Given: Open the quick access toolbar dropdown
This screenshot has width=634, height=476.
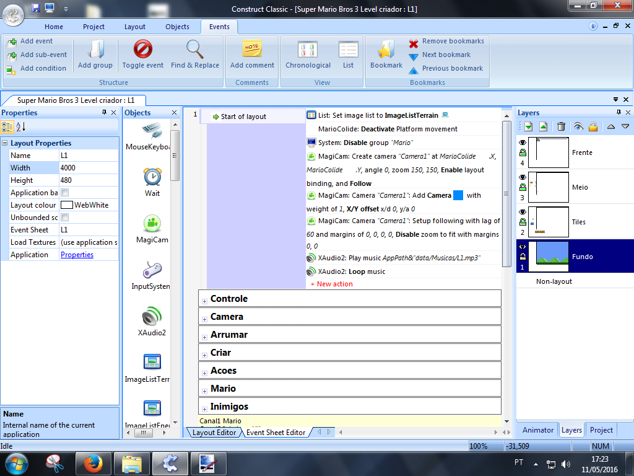Looking at the screenshot, I should coord(66,9).
